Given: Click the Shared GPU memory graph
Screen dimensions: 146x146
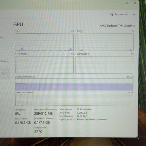Looking at the screenshot, I should (x=74, y=100).
